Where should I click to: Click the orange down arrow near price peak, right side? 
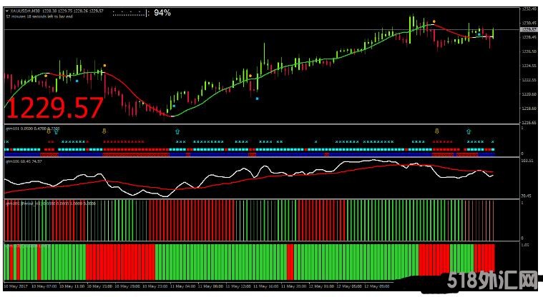coord(436,131)
